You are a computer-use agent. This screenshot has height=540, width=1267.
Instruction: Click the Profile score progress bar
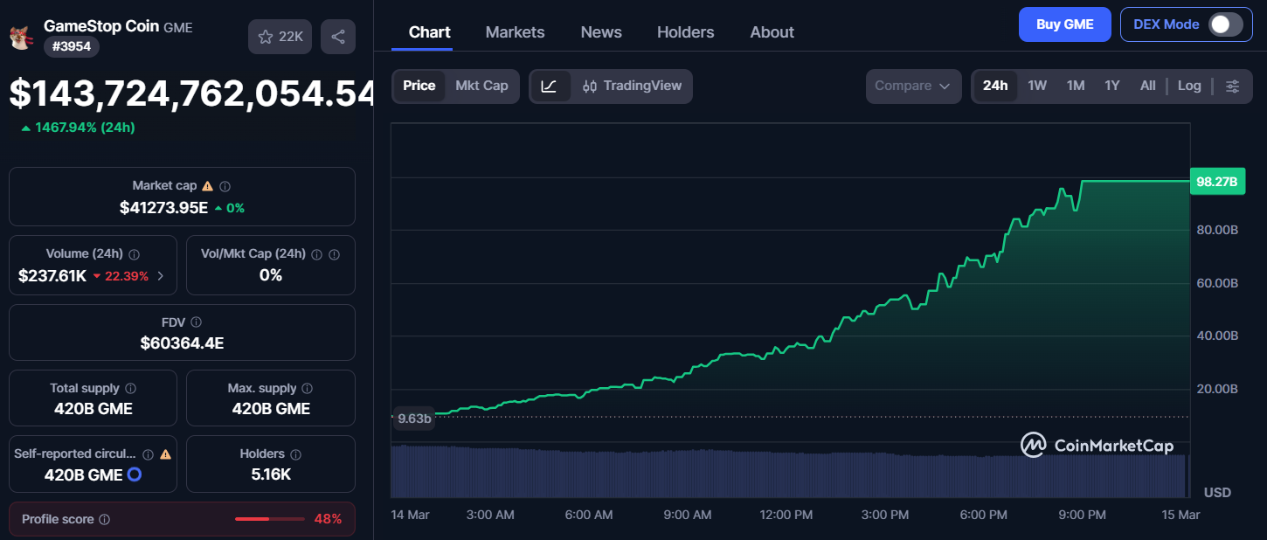266,519
